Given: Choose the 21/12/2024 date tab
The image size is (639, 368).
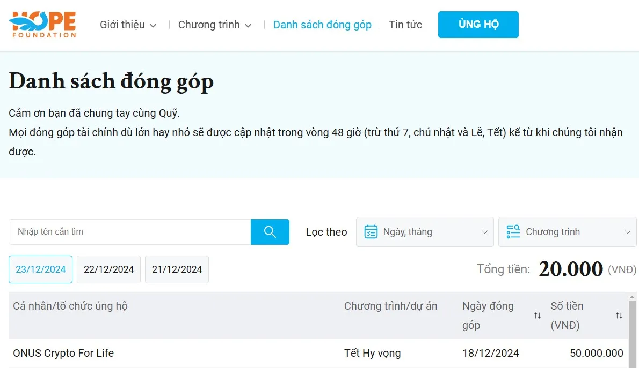Looking at the screenshot, I should point(177,269).
